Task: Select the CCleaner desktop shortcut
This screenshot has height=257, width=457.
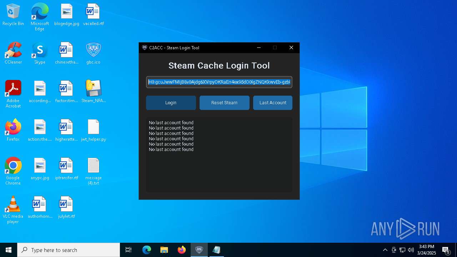Action: 13,54
